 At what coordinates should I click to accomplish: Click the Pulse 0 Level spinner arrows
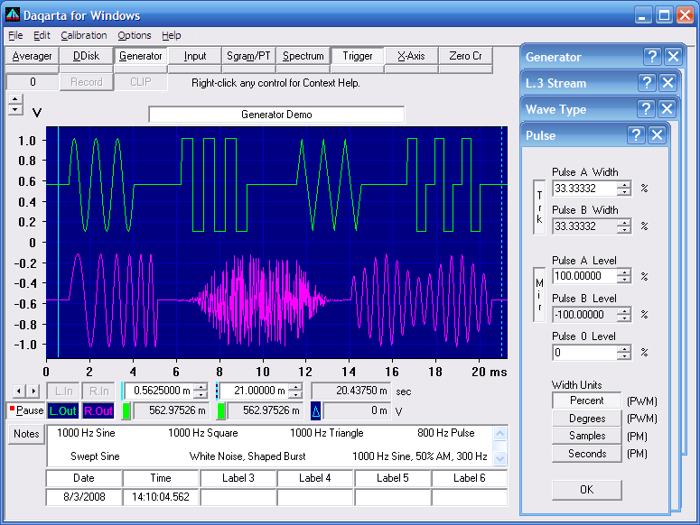click(x=624, y=353)
